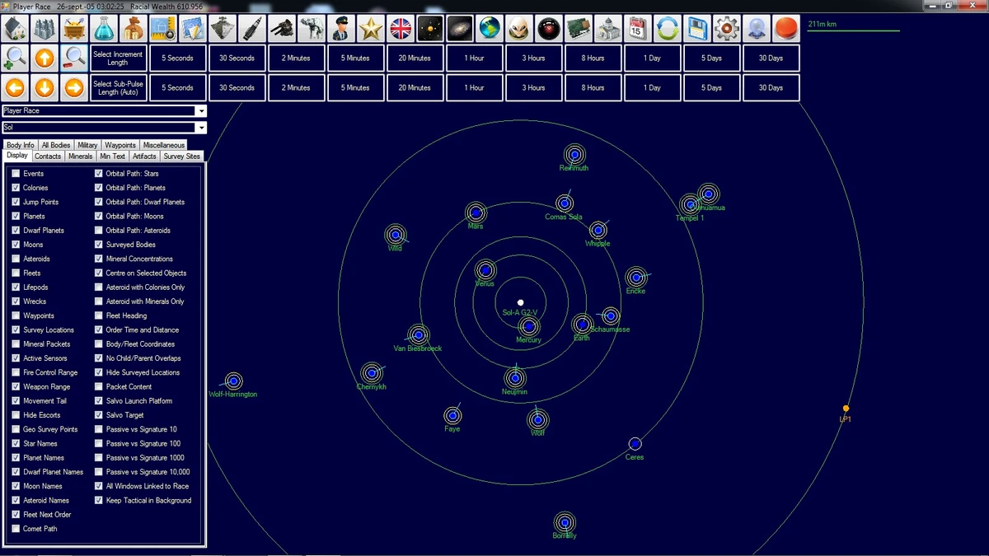Screen dimensions: 989x556
Task: Click the 211m km distance scale bar
Action: point(853,24)
